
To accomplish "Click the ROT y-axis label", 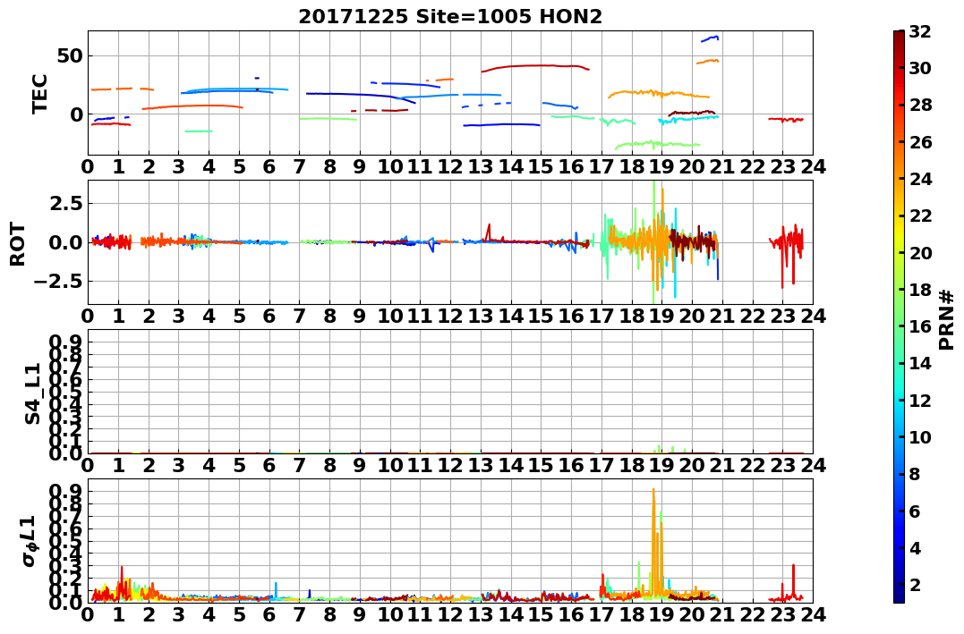I will tap(18, 243).
